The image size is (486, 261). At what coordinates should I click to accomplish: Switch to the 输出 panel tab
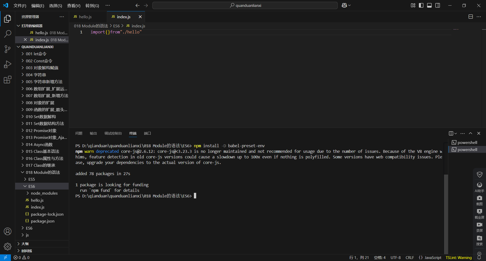(93, 133)
